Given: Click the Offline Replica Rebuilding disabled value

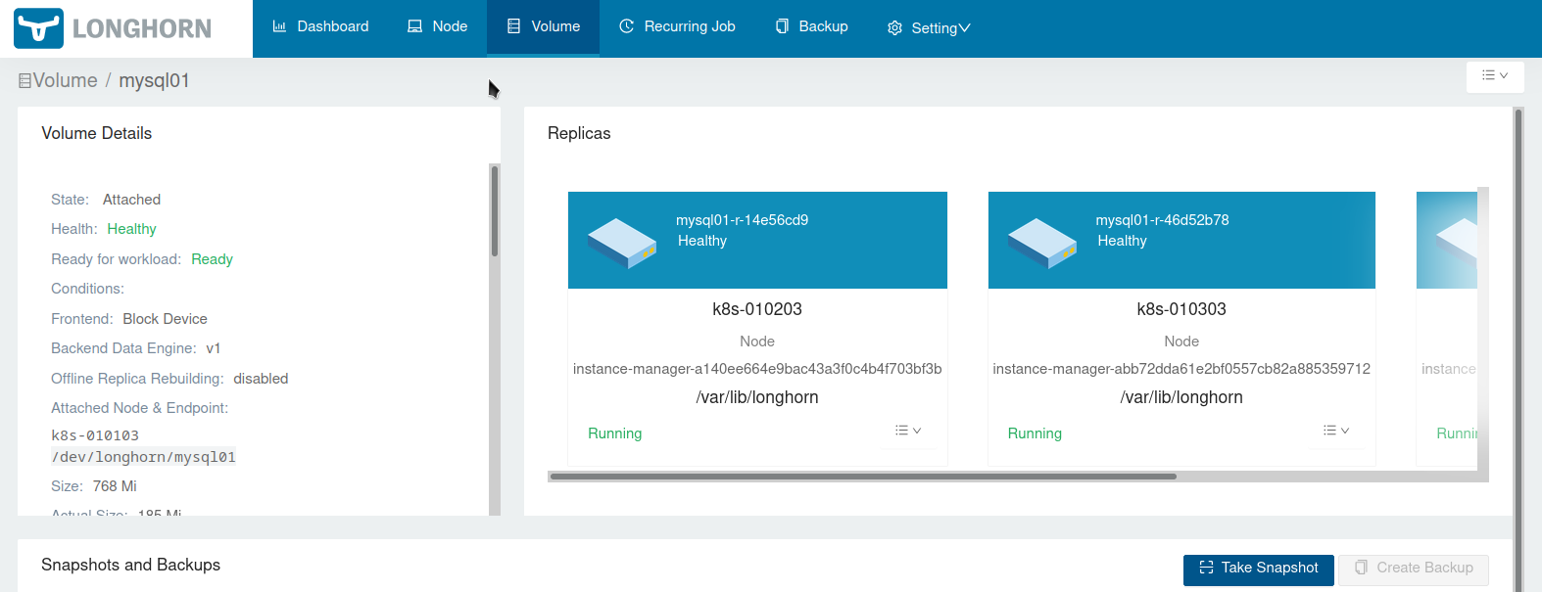Looking at the screenshot, I should 261,379.
